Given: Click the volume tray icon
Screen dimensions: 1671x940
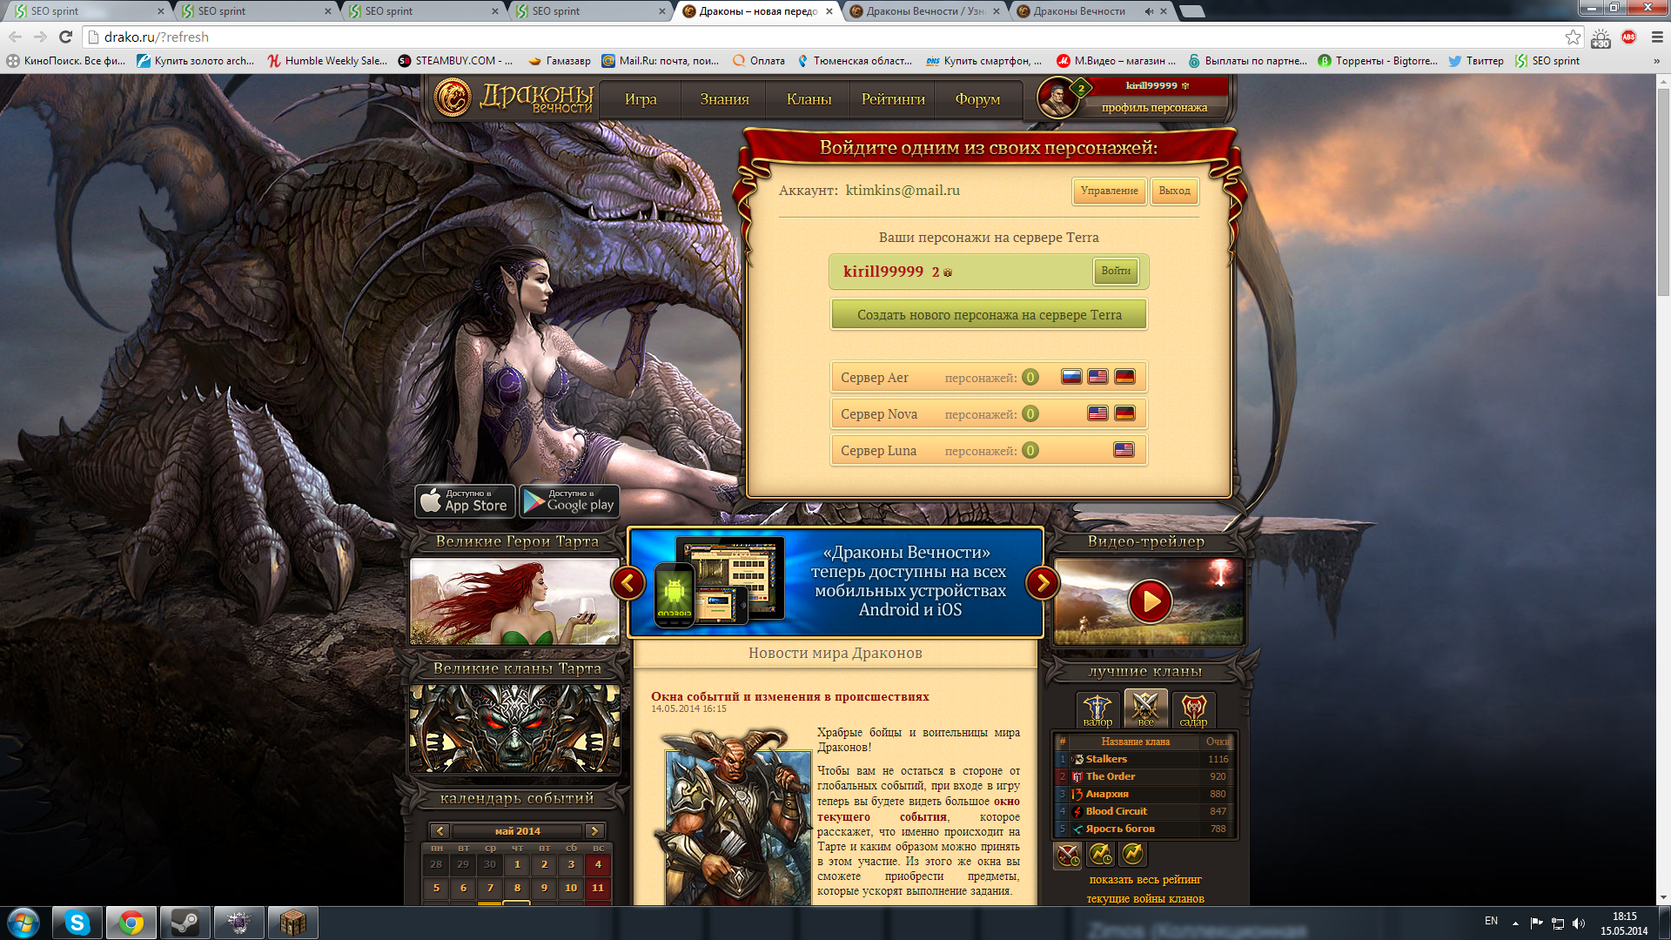Looking at the screenshot, I should point(1579,923).
